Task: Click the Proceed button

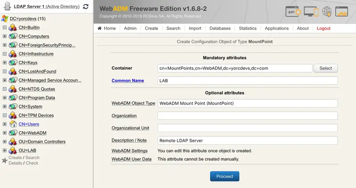Action: click(x=225, y=176)
